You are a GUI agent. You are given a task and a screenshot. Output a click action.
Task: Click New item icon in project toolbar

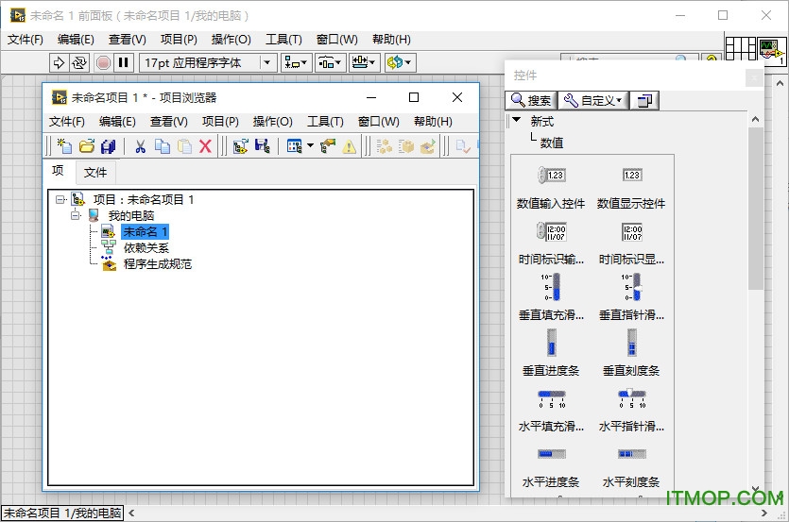pos(64,146)
